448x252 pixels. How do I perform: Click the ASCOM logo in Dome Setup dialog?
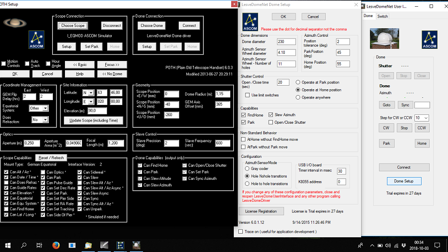point(250,22)
